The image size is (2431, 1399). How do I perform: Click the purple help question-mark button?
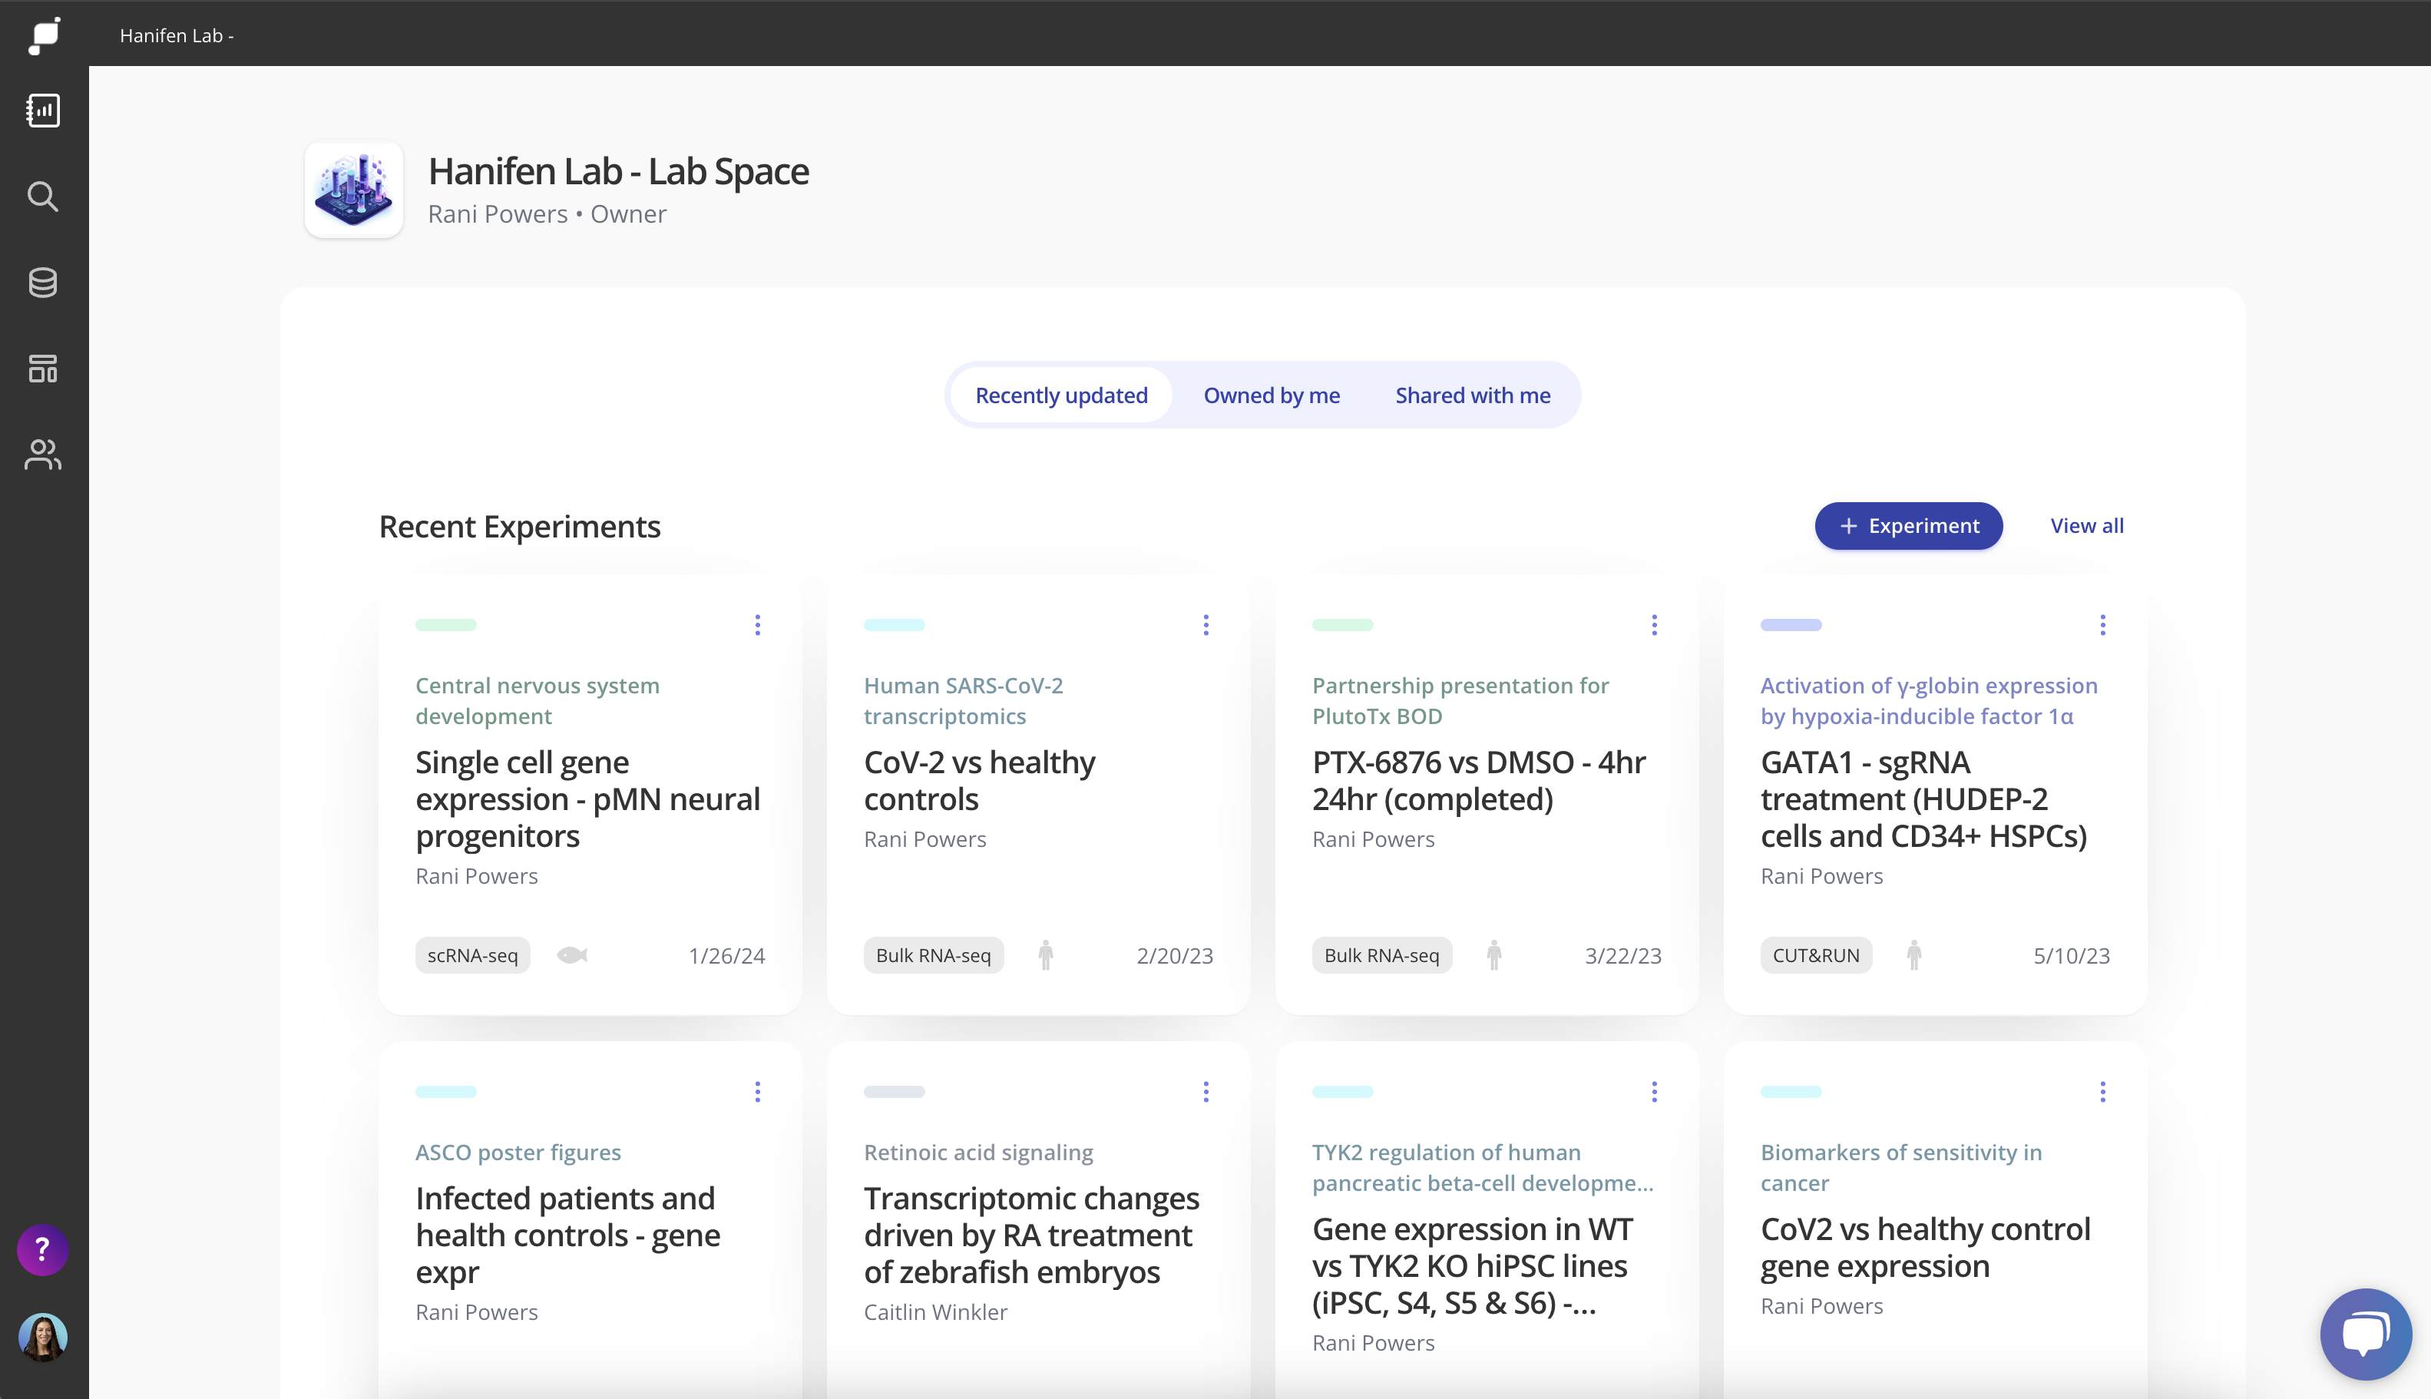click(42, 1249)
